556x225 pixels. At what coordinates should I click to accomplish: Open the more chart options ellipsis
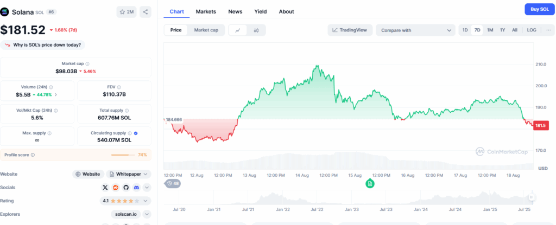tap(548, 30)
